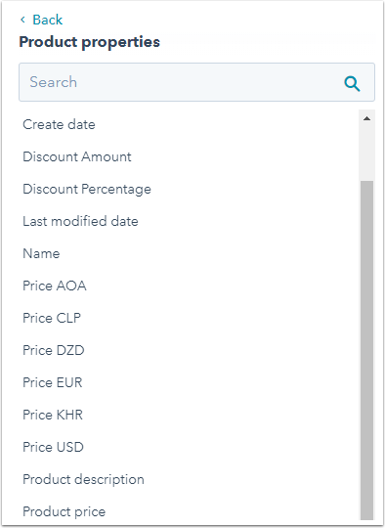Choose the Discount Amount property
Image resolution: width=385 pixels, height=528 pixels.
(x=77, y=156)
